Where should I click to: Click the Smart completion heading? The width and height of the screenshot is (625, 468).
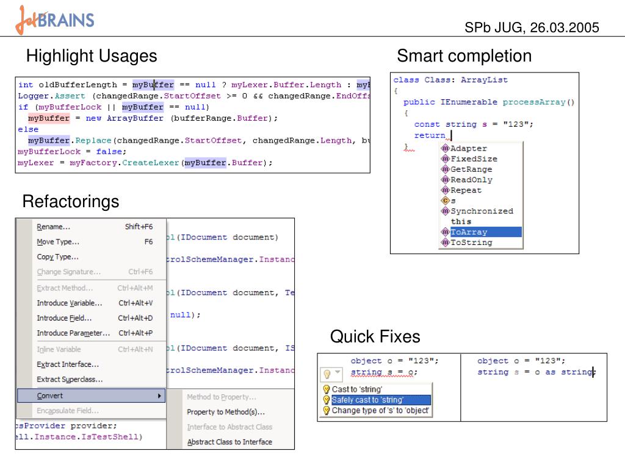pos(464,55)
